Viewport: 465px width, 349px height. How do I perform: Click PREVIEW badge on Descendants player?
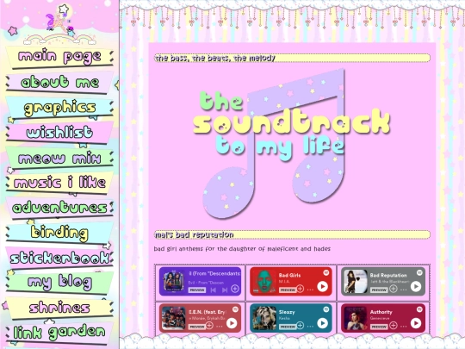click(196, 290)
